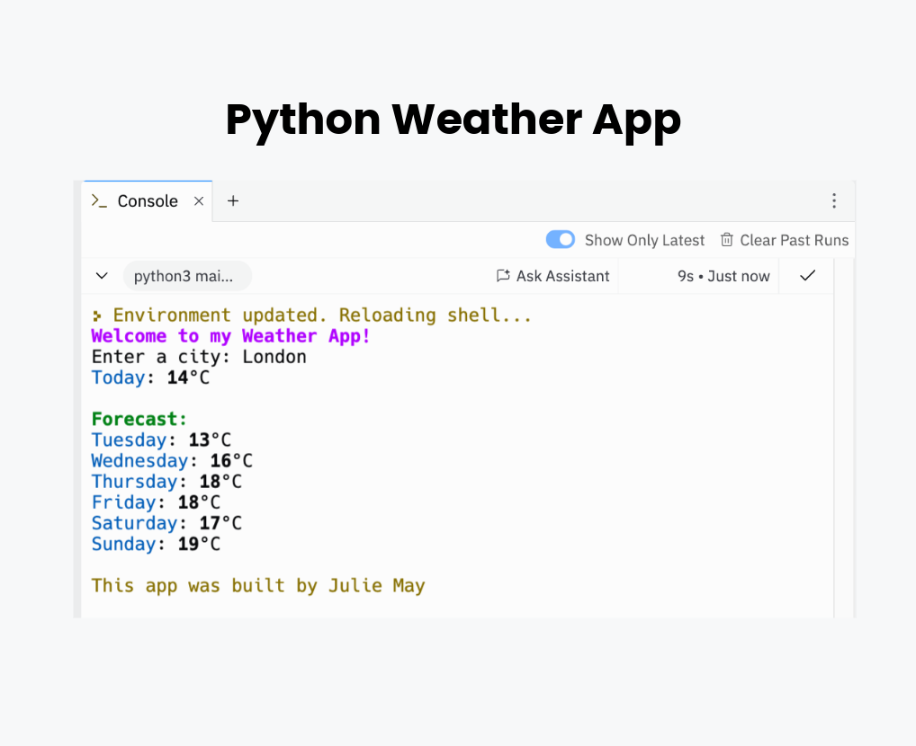Expand the python3 mai... command chip

coord(187,276)
